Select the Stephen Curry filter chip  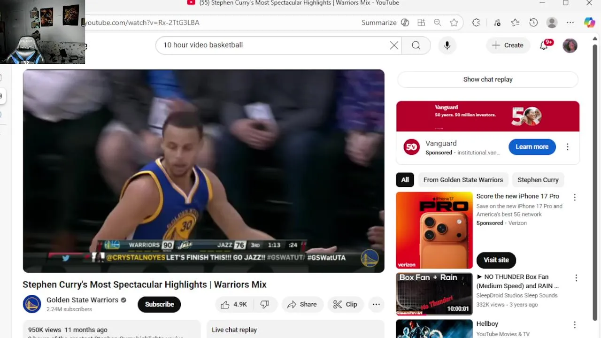538,180
